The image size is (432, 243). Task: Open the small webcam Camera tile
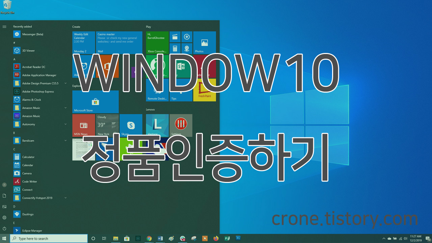coord(187,49)
